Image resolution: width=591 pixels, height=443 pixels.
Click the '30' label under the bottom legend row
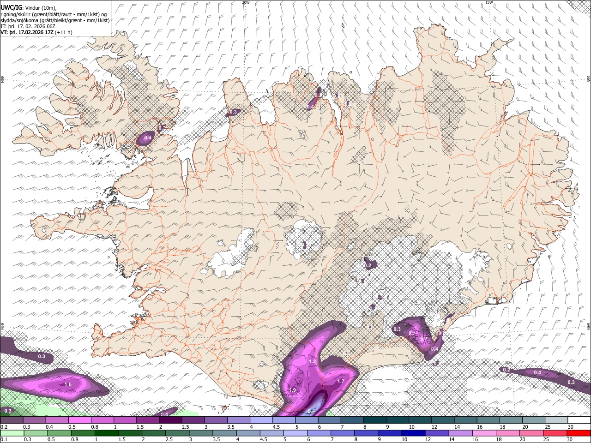[x=571, y=439]
